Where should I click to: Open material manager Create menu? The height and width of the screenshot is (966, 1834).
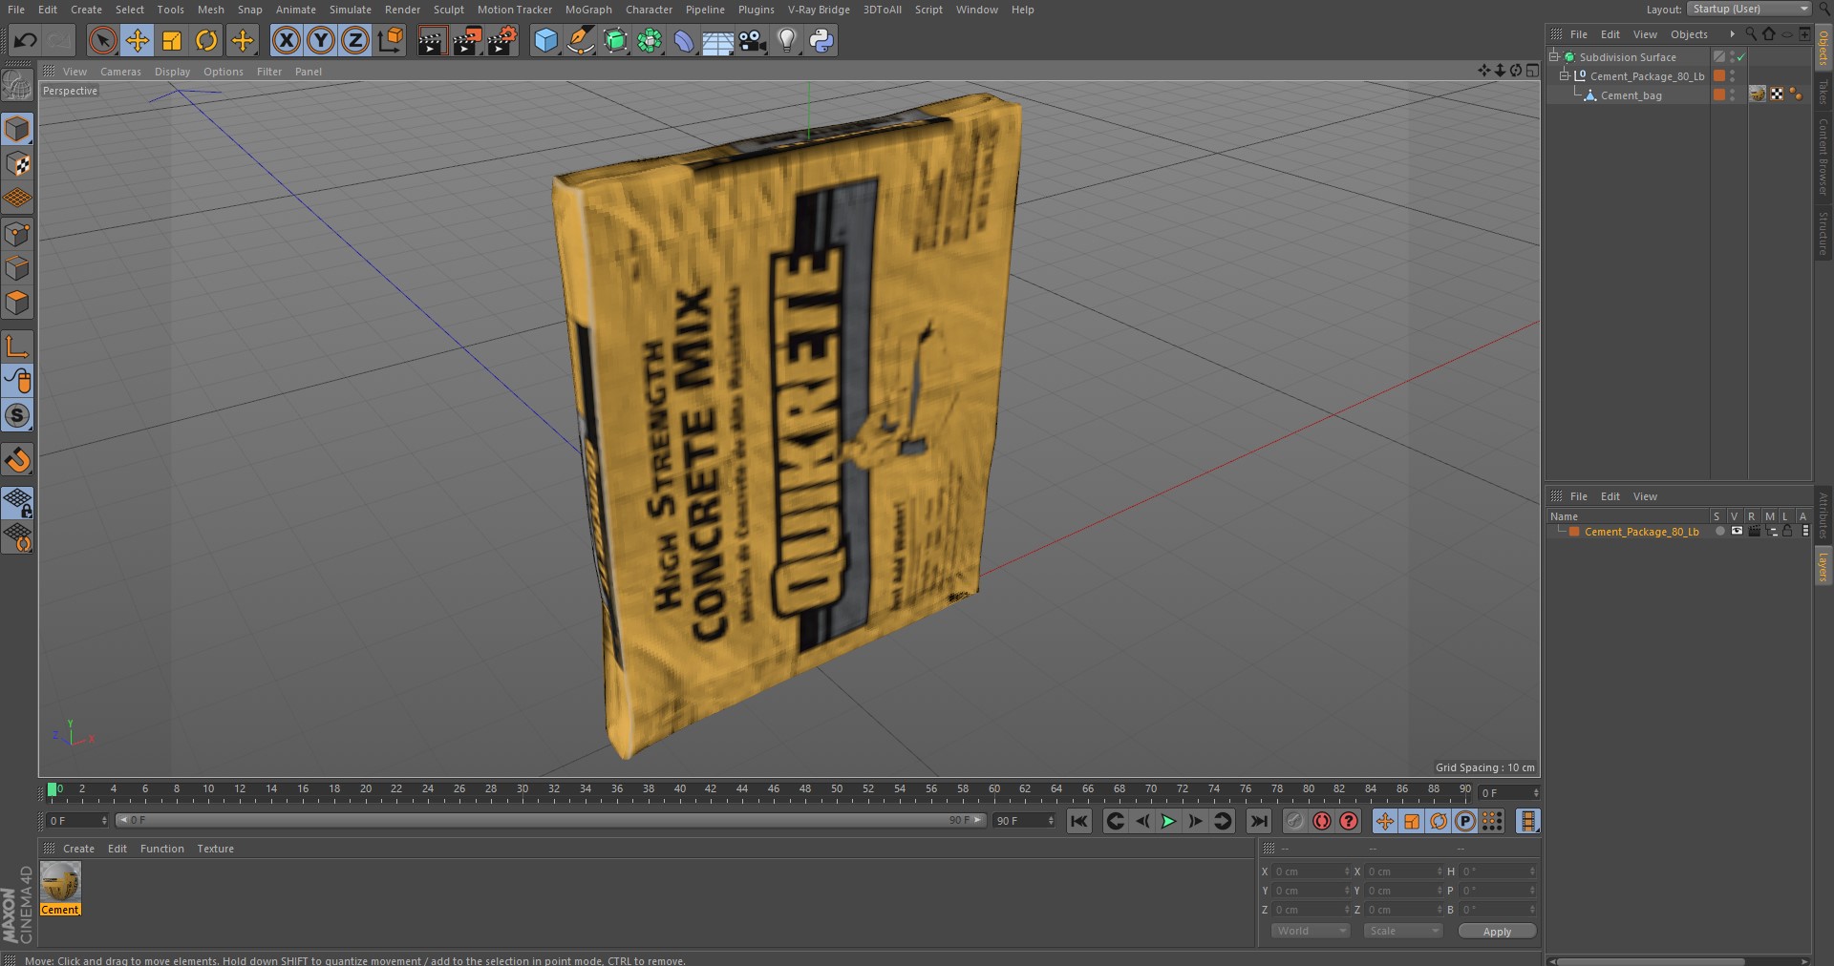coord(78,849)
